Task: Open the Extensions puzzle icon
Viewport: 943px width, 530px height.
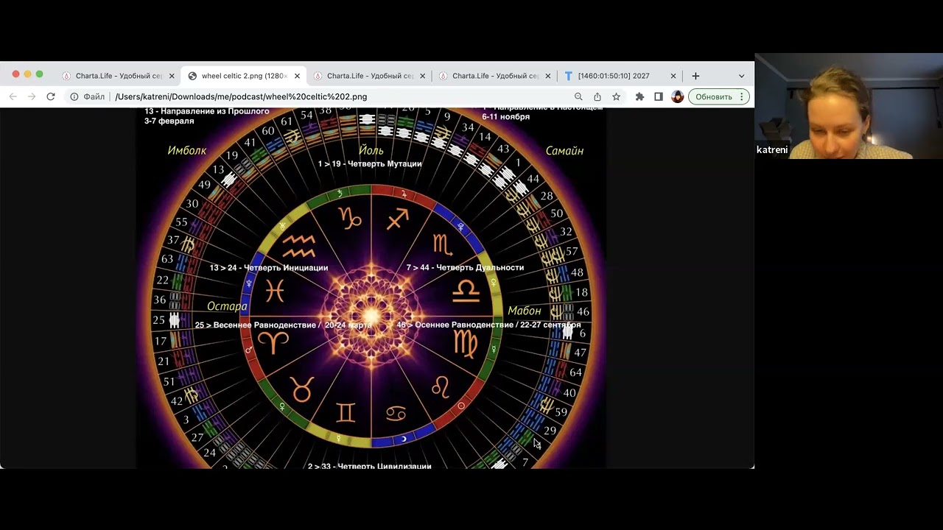Action: [x=639, y=96]
